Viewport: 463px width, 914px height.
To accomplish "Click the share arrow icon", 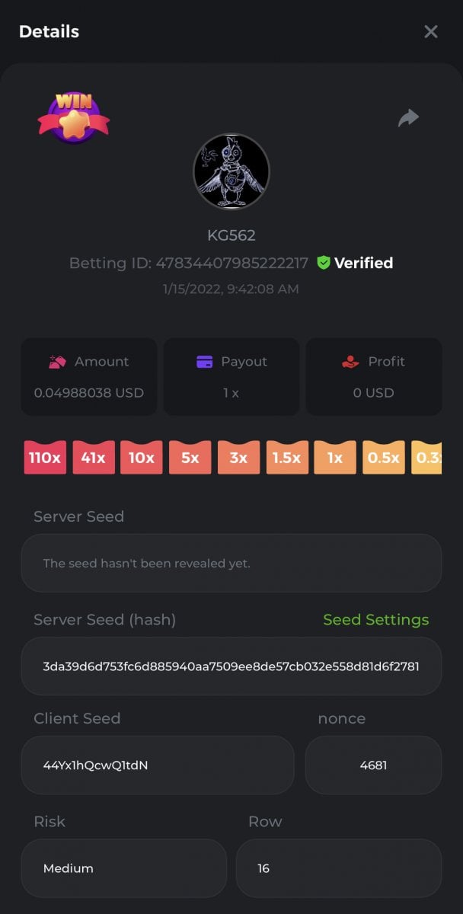I will pyautogui.click(x=409, y=117).
